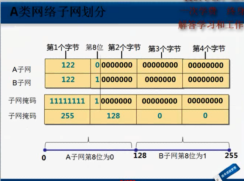Select the 第4个字节 column heading
244x181 pixels.
click(x=209, y=49)
